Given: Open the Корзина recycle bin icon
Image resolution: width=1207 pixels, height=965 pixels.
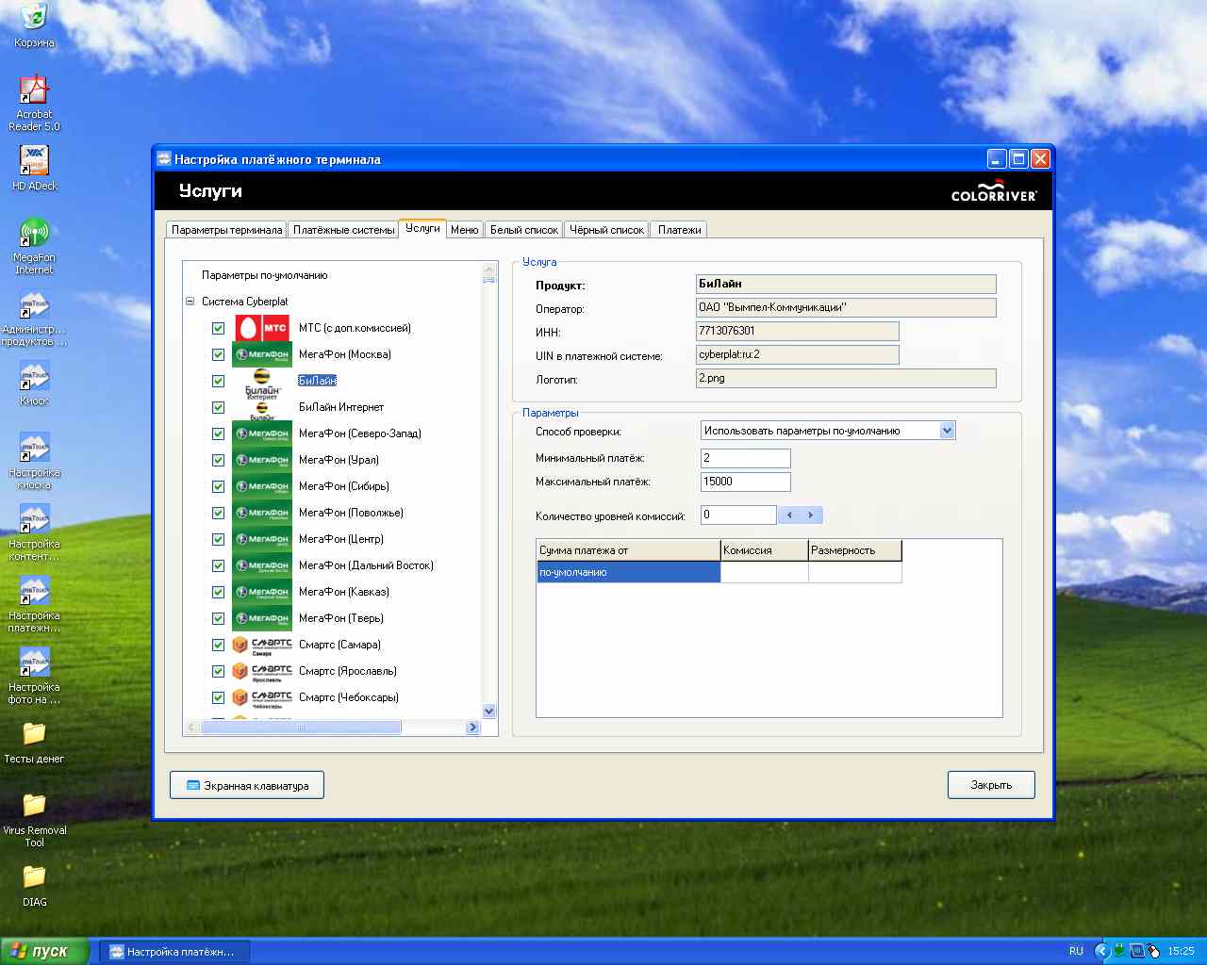Looking at the screenshot, I should (34, 17).
